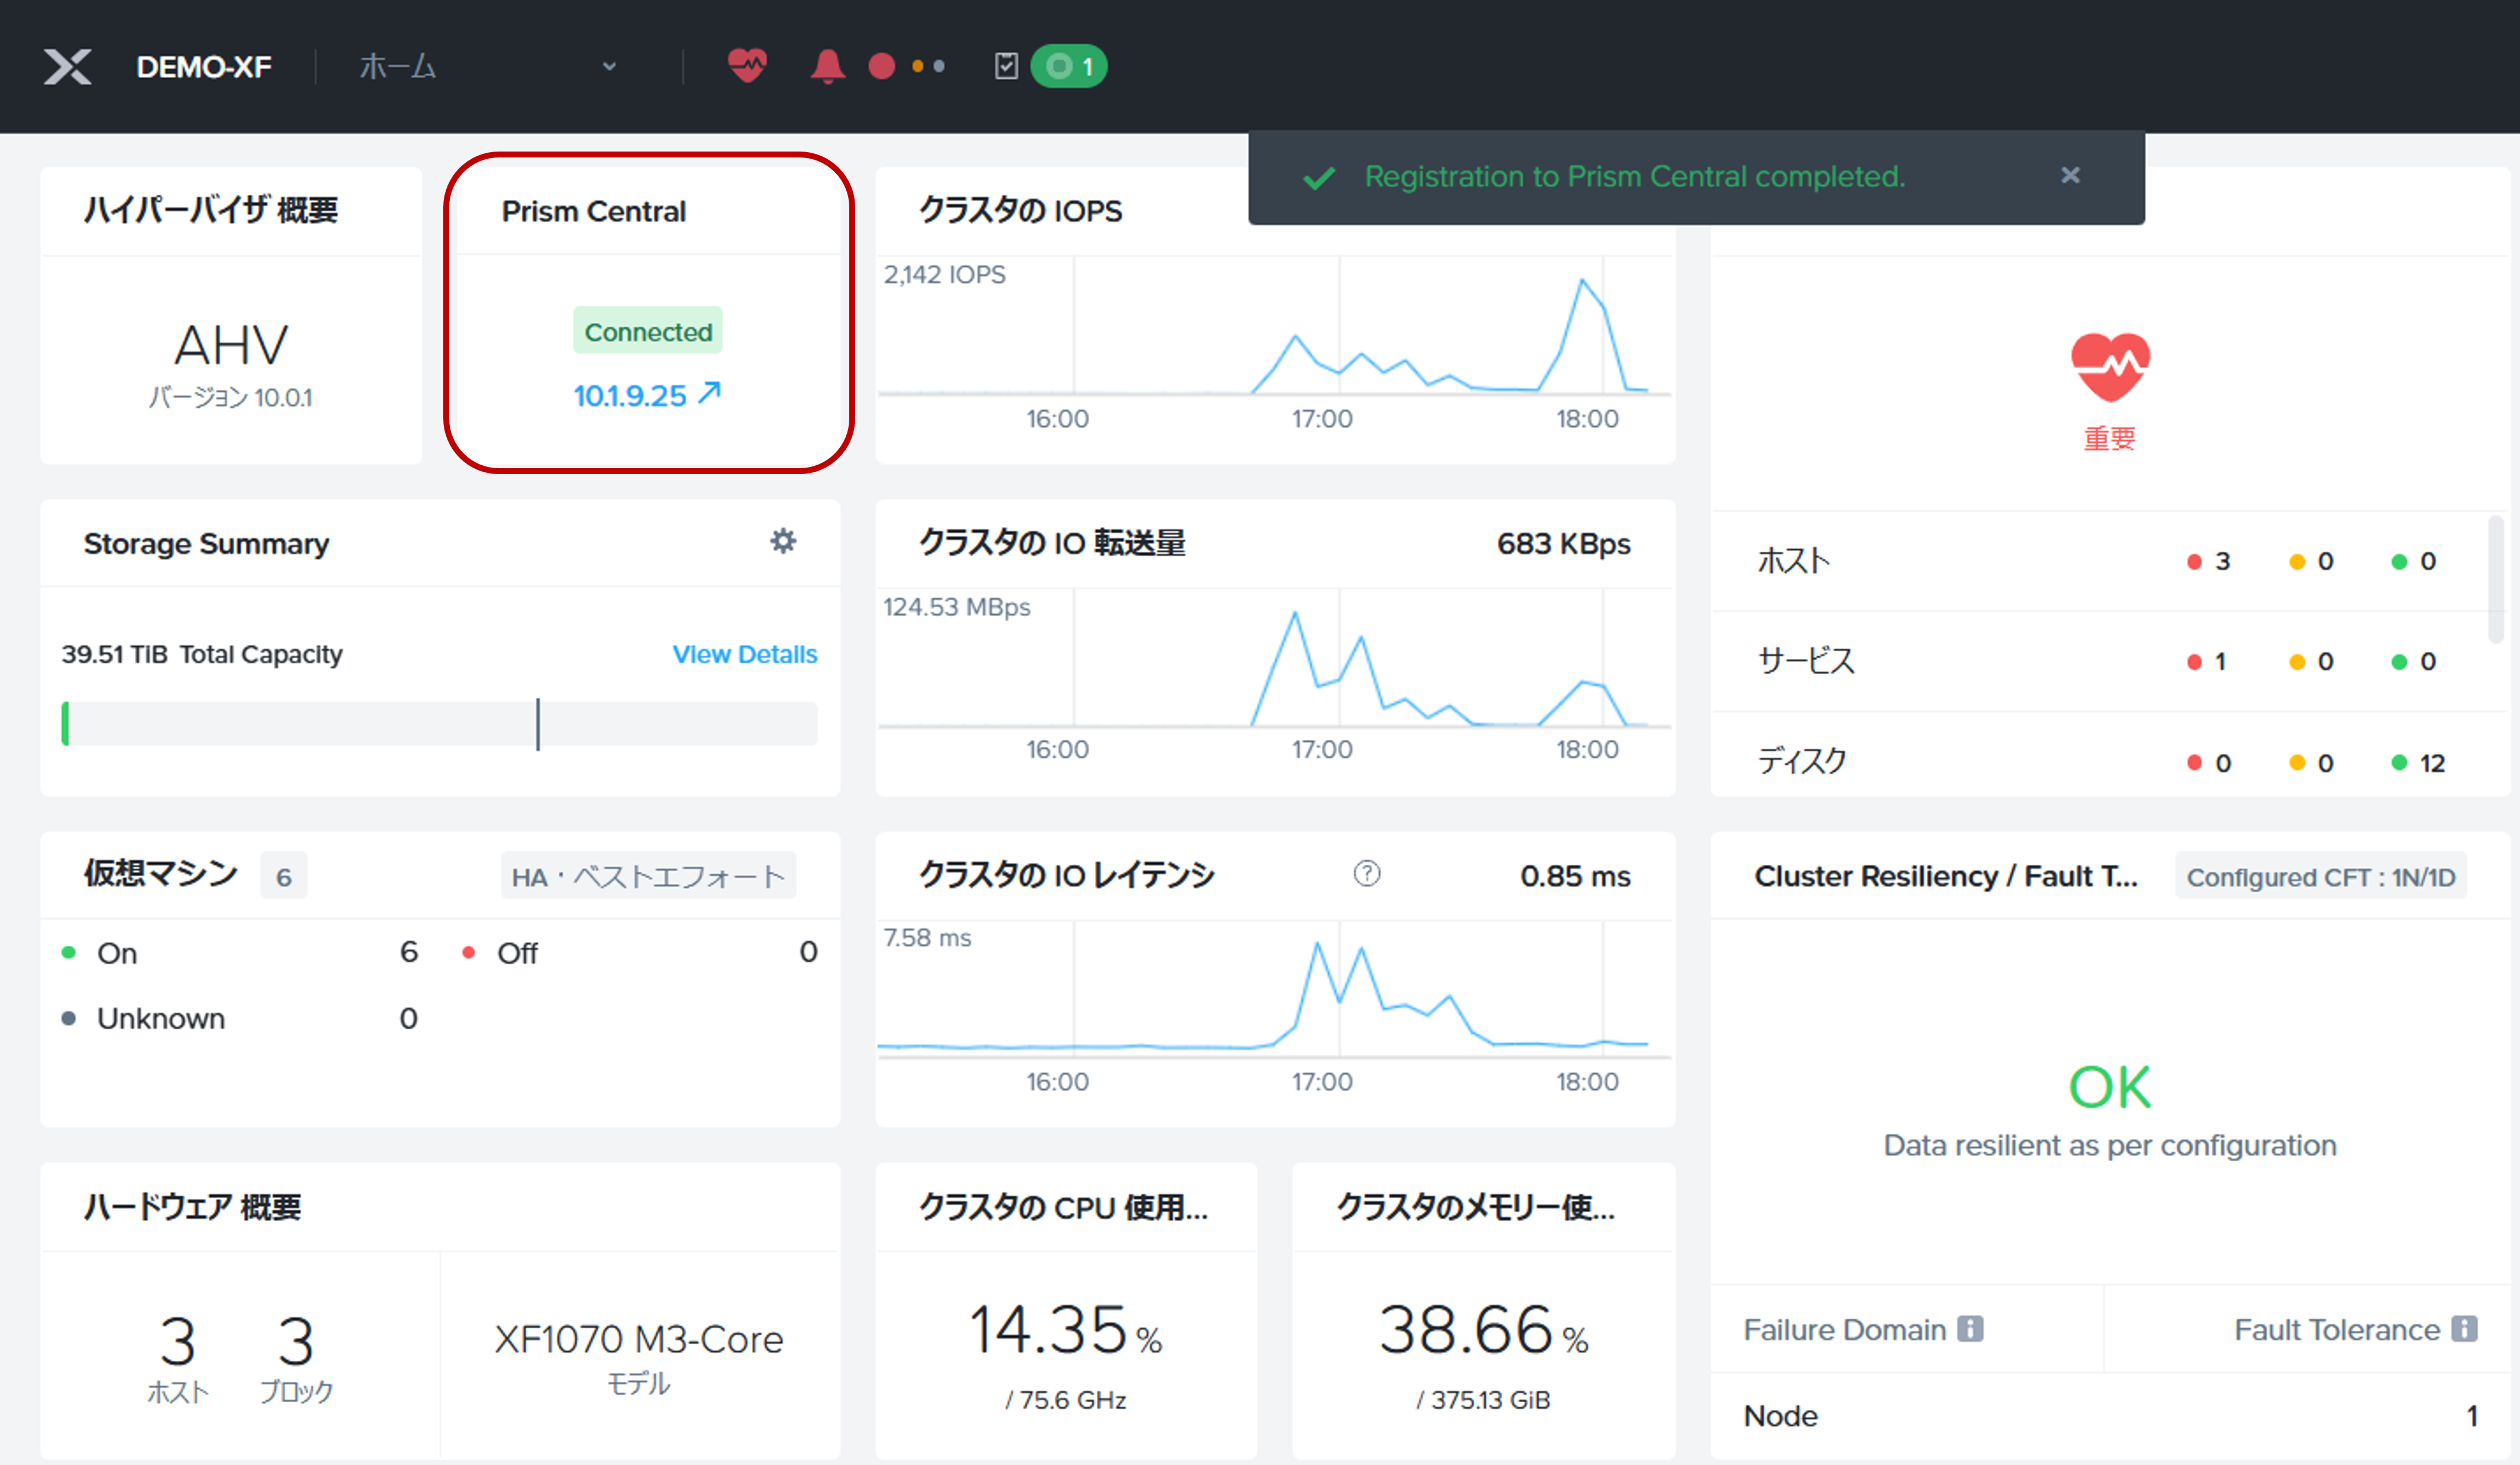Click the red critical alert dot
Screen dimensions: 2520x1465
881,66
